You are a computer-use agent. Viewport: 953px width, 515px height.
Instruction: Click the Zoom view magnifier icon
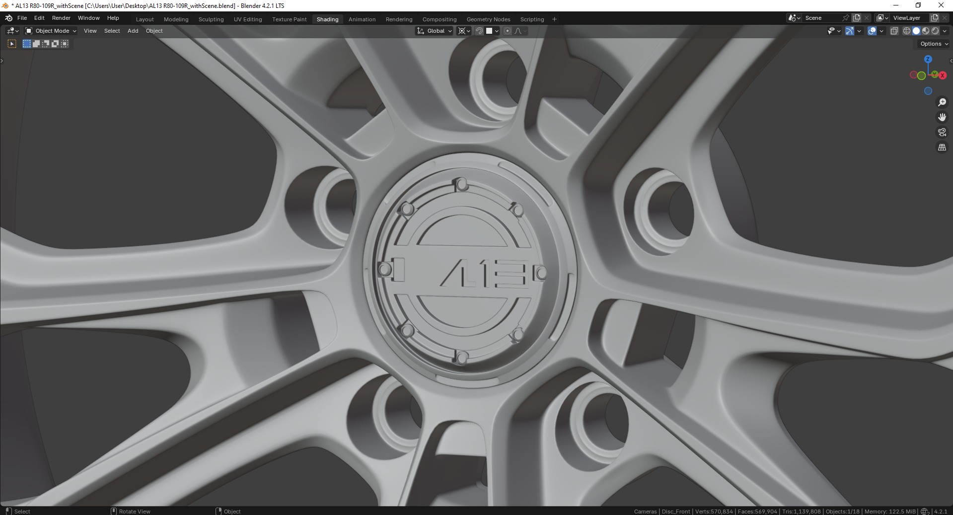pos(942,102)
